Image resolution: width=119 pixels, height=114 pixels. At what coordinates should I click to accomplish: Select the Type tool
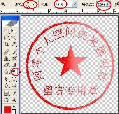14,79
